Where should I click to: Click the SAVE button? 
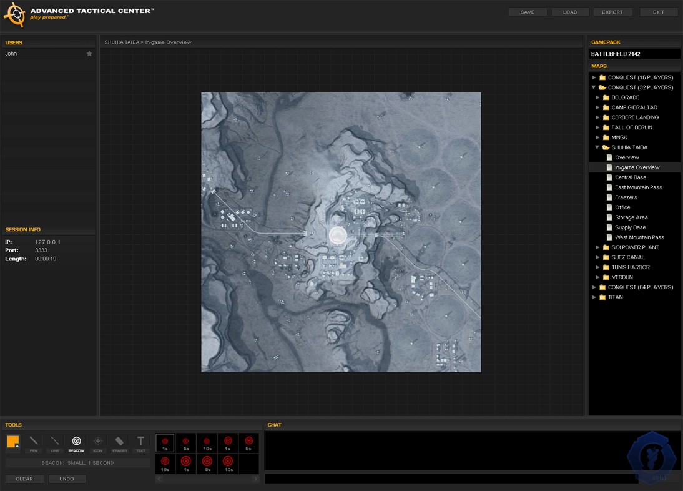[x=528, y=12]
